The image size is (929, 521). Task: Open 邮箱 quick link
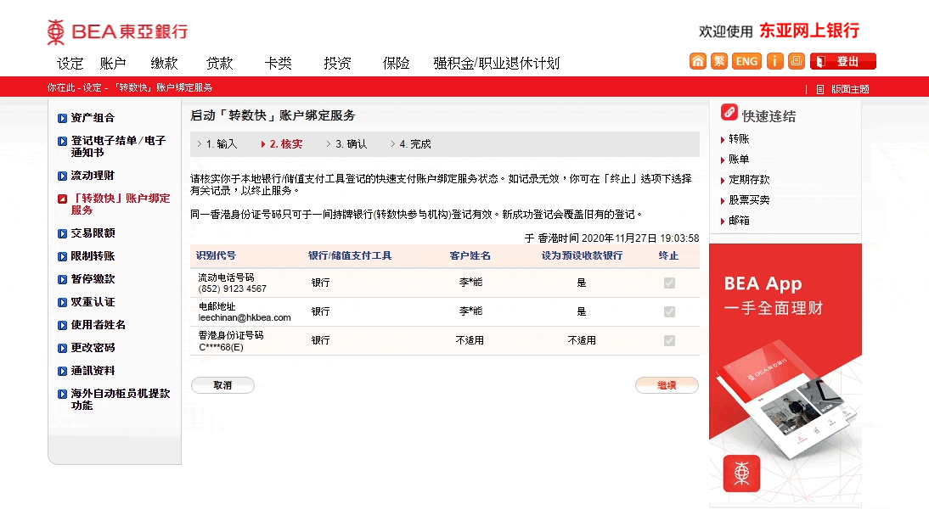click(x=739, y=221)
